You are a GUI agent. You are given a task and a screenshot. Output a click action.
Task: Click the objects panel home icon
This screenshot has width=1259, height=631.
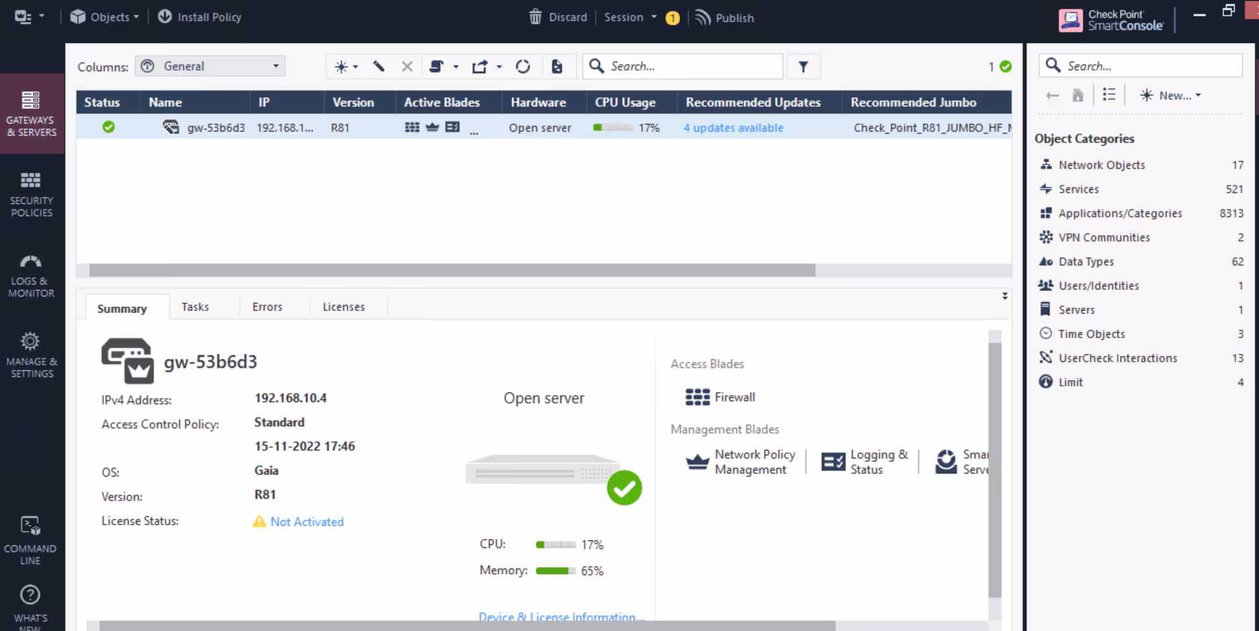point(1078,95)
